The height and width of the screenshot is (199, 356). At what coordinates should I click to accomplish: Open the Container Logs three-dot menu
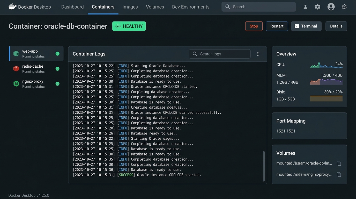click(258, 54)
